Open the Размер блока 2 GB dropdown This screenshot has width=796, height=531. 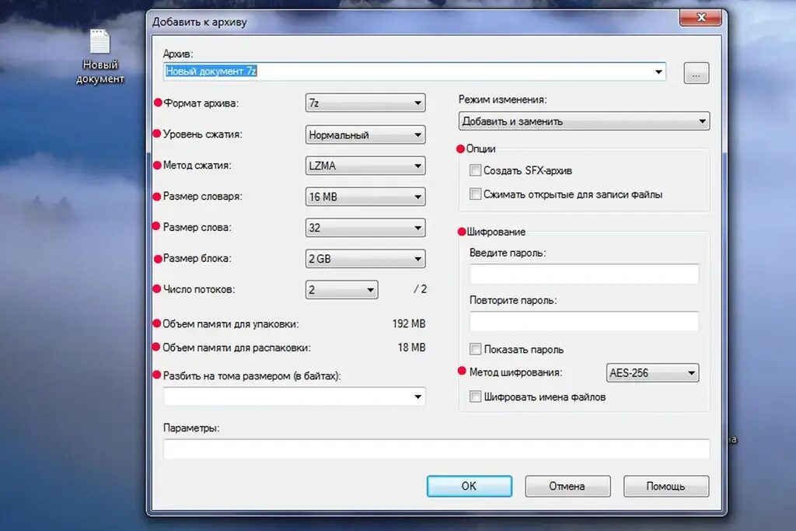[365, 259]
